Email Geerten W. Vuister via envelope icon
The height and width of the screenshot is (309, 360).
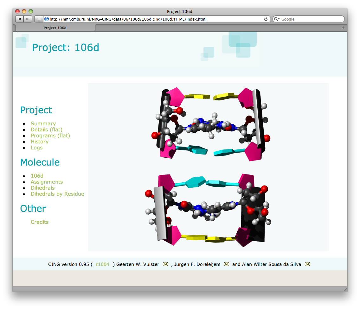click(165, 264)
